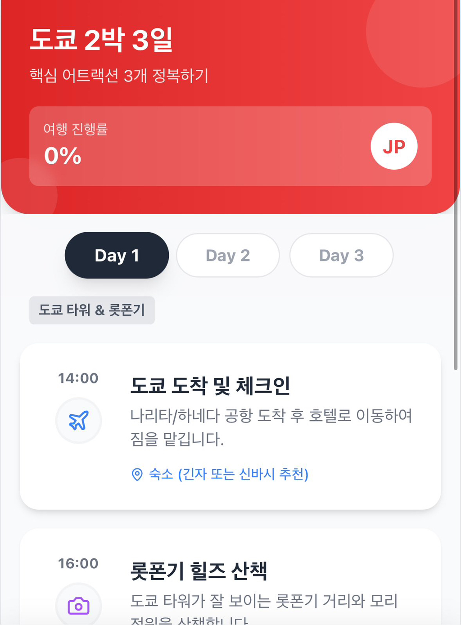
Task: Click the 0% progress value
Action: [63, 156]
